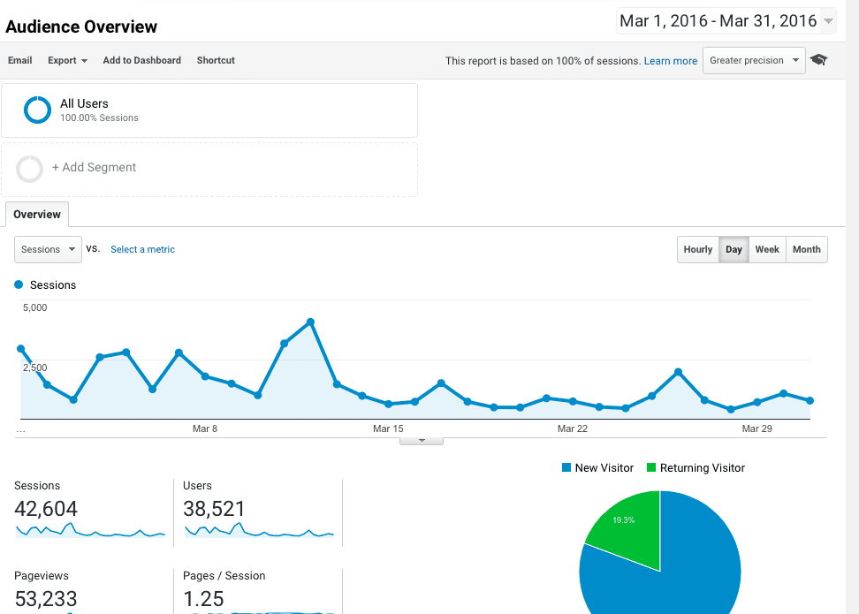
Task: Click the Sessions value 42,604
Action: click(x=46, y=509)
